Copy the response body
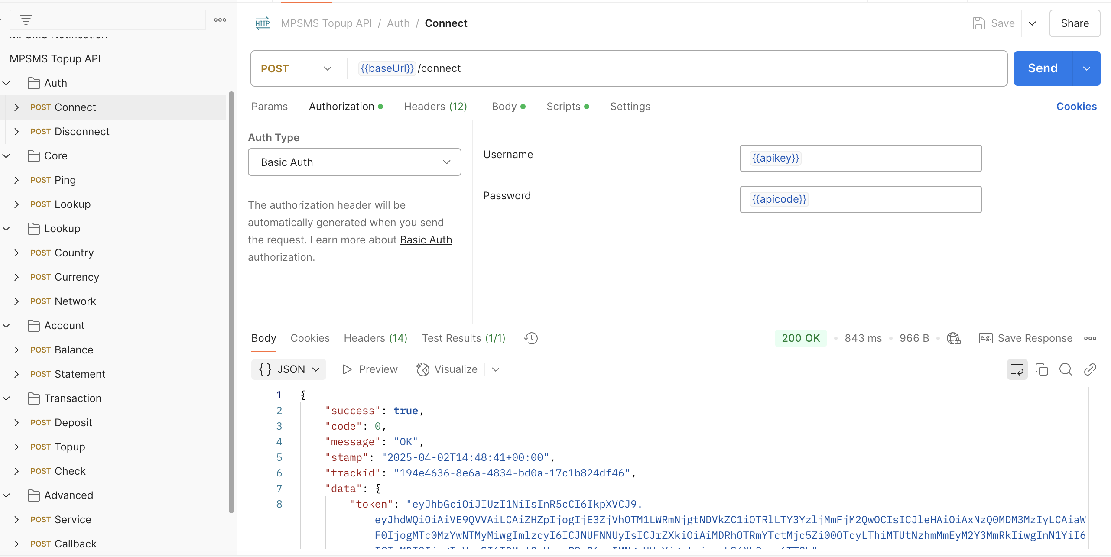The image size is (1111, 557). [x=1042, y=369]
